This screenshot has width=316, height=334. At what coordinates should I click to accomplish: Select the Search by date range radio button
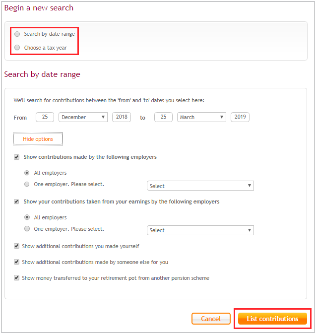(17, 34)
